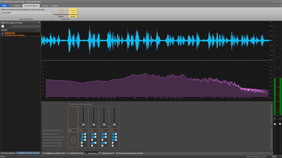Viewport: 282px width, 158px height.
Task: Switch to the Аудио профиль panel
Action: pos(8,153)
